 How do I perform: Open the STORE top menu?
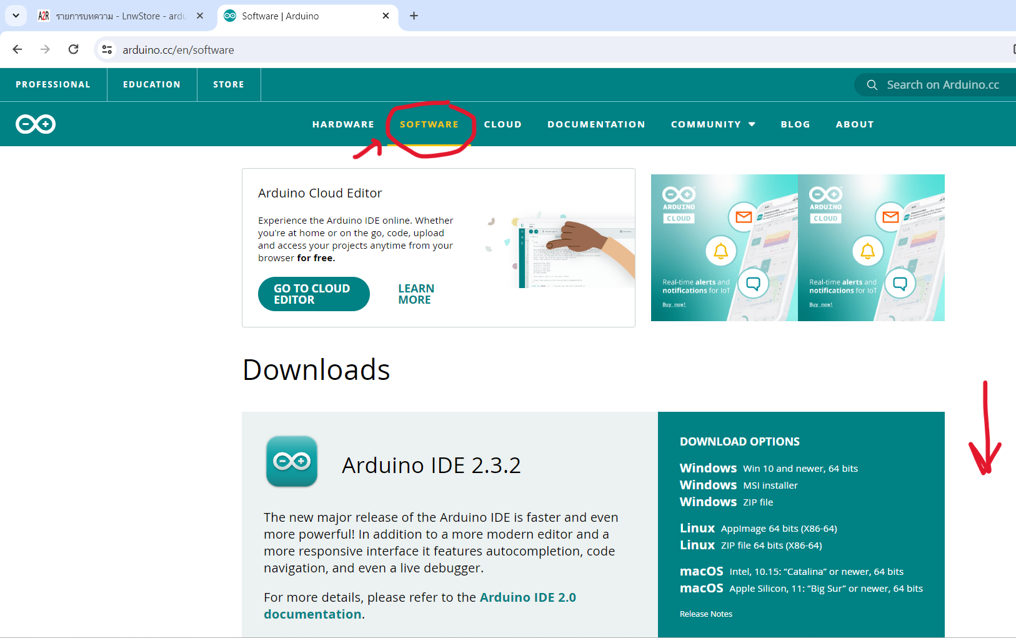(229, 84)
